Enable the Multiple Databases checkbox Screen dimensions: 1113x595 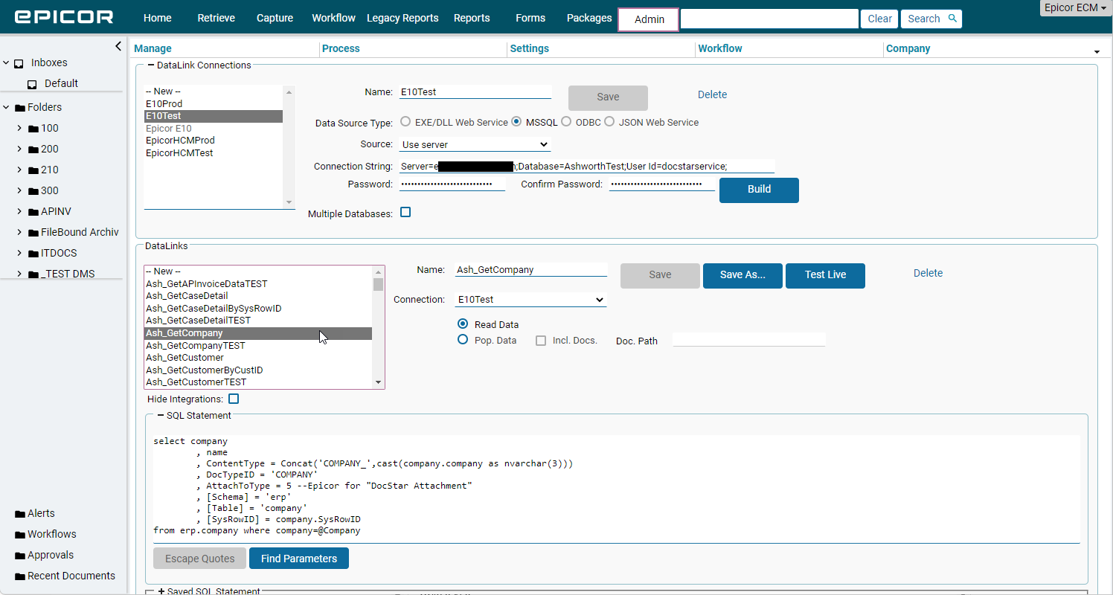[405, 212]
